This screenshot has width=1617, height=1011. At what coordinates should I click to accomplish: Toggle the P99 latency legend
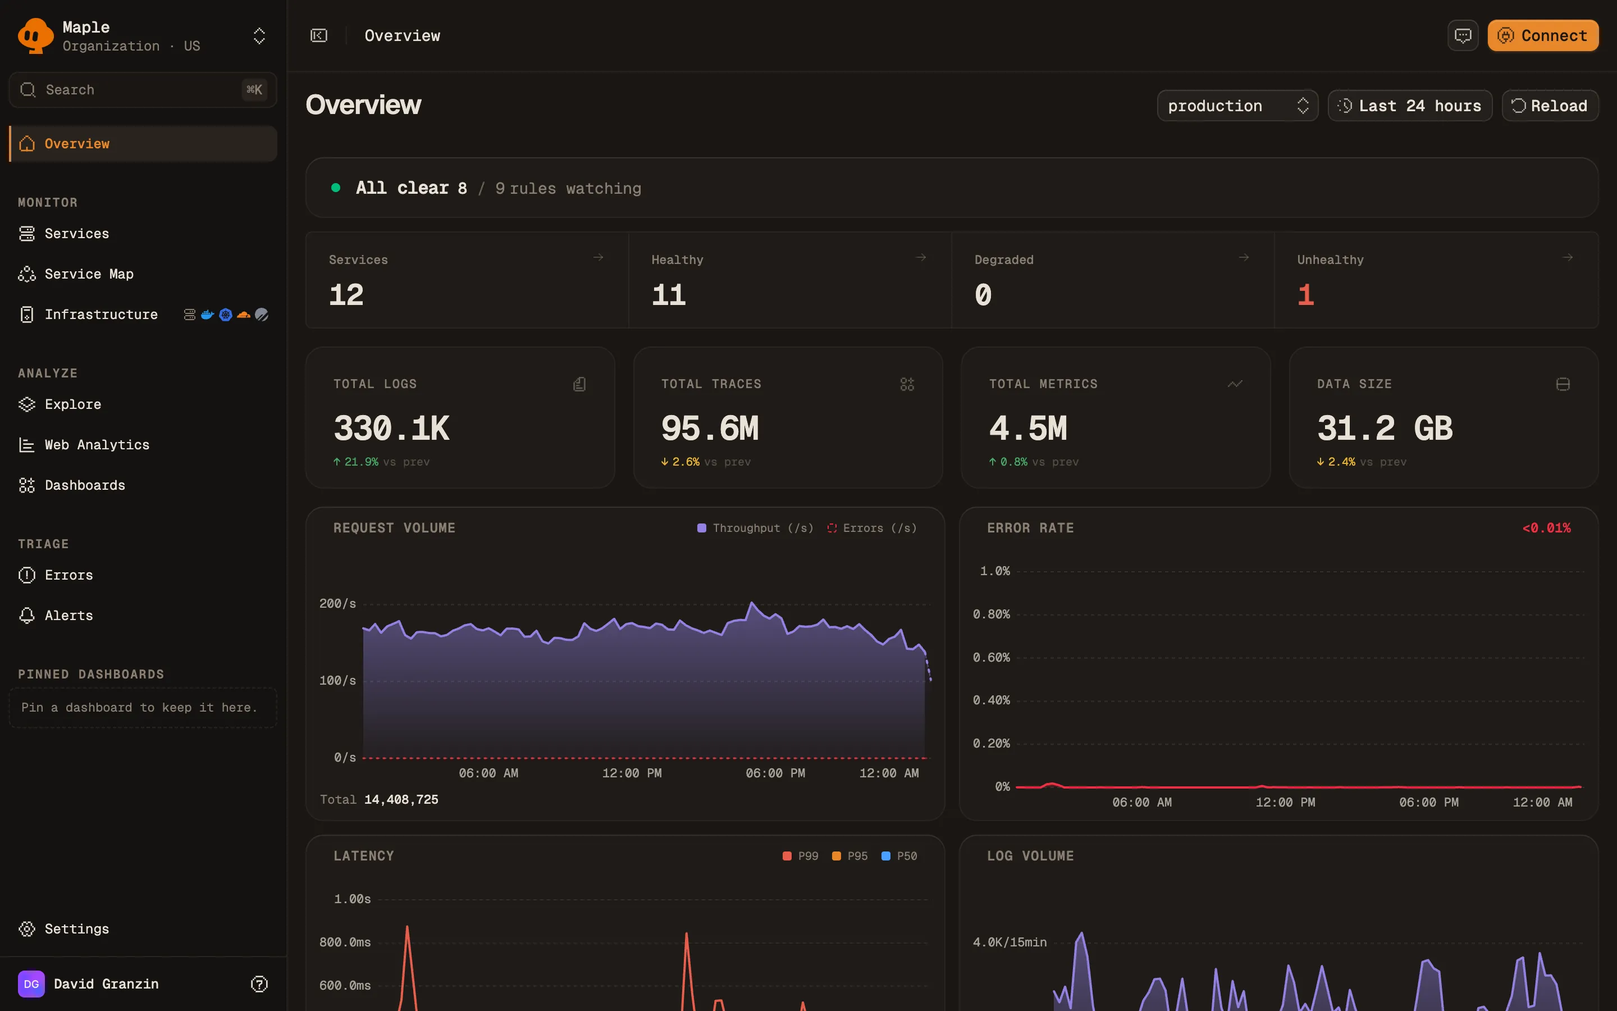click(x=801, y=856)
